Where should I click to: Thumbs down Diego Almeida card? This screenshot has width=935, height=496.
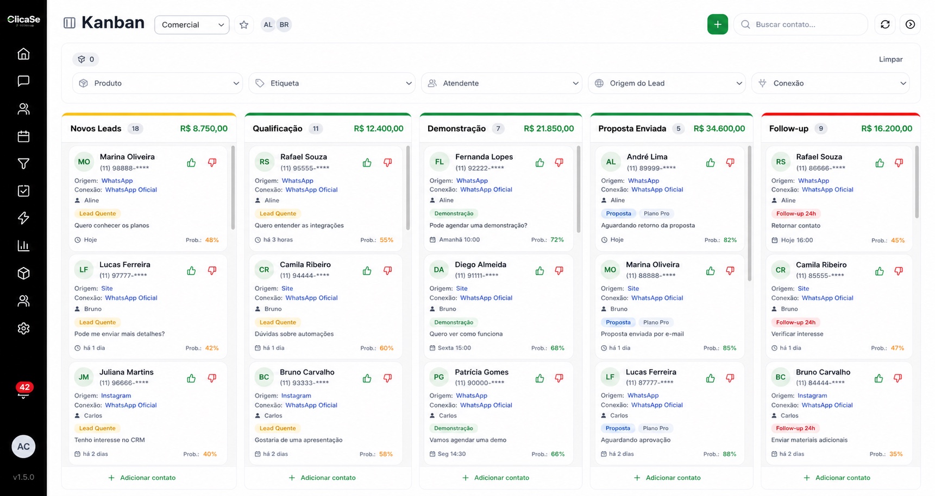pos(559,270)
